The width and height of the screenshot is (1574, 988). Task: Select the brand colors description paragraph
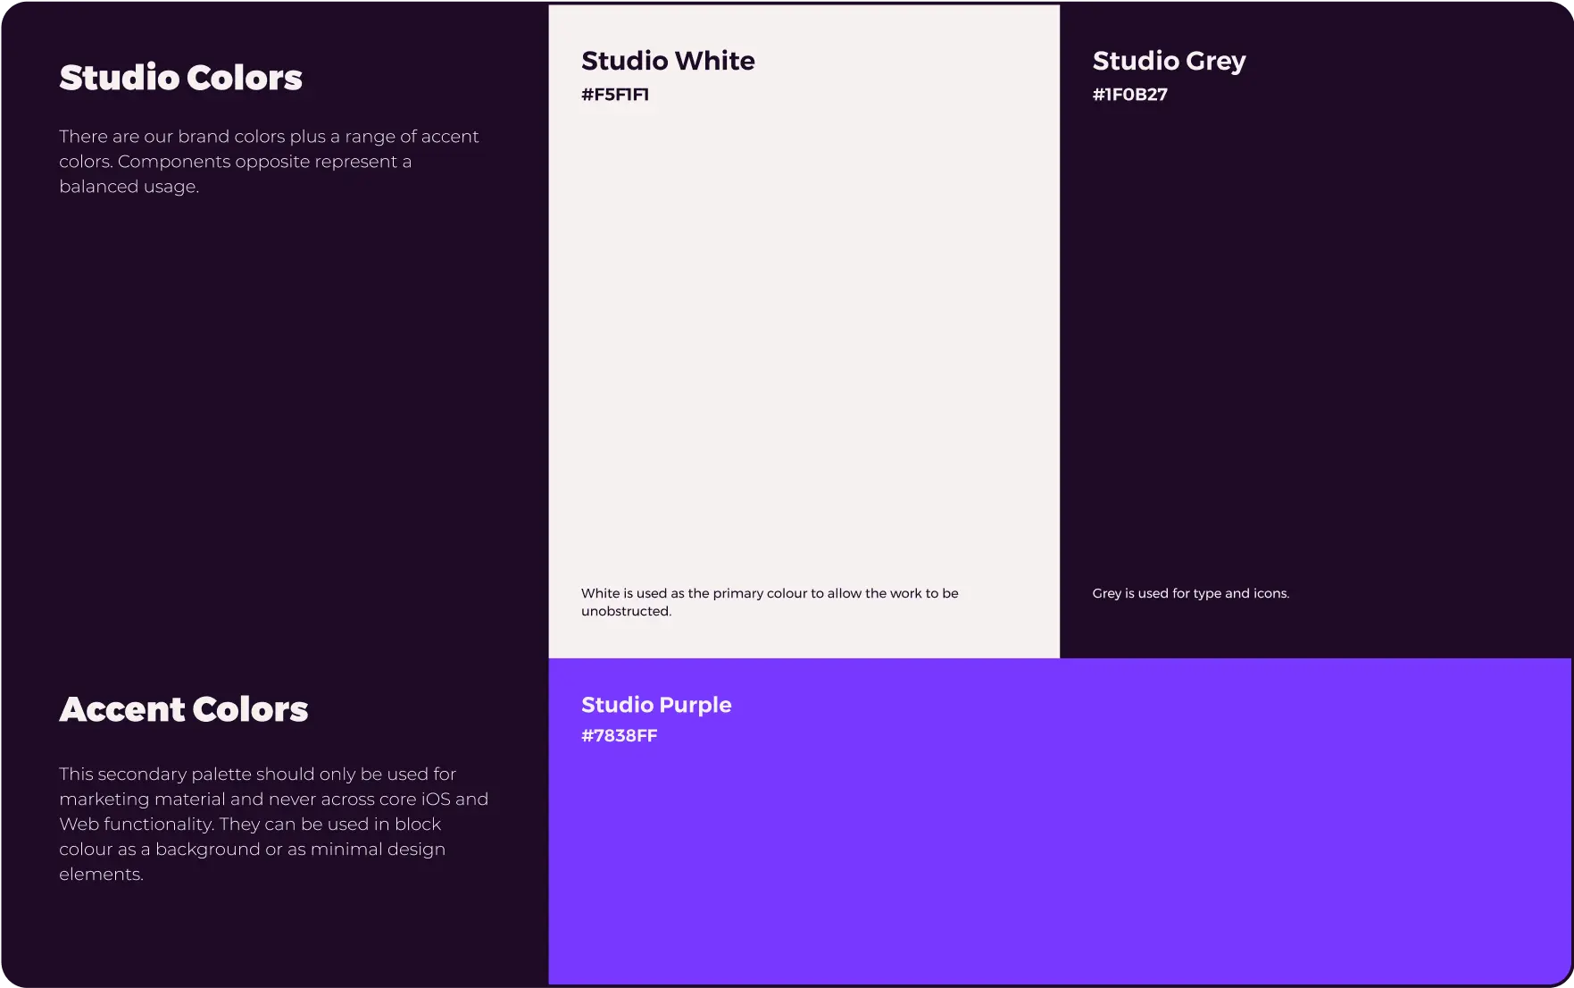tap(269, 162)
